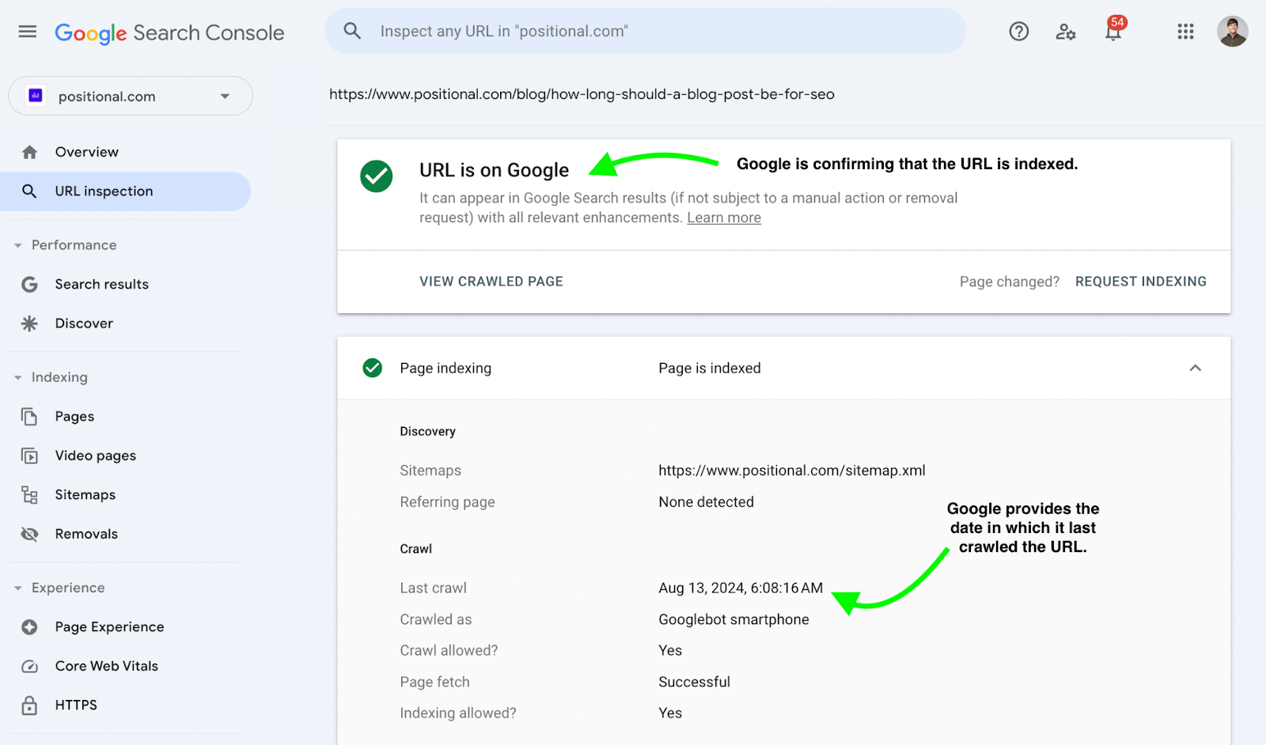Collapse the Indexing section
Screen dimensions: 1266x745
(18, 378)
